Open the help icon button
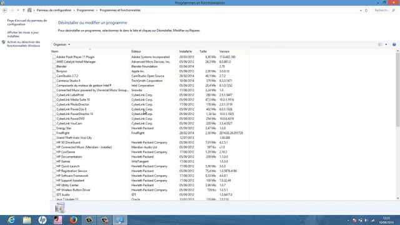Viewport: 400px width, 225px height. point(394,44)
